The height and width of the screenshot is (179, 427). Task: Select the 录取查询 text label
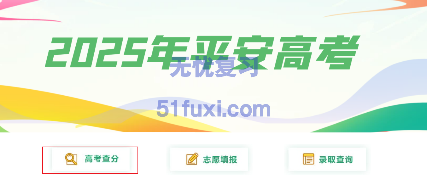pyautogui.click(x=336, y=159)
